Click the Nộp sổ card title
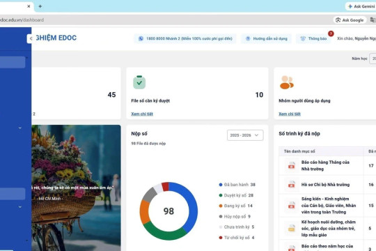Screen dimensions: 376x251 click(139, 134)
